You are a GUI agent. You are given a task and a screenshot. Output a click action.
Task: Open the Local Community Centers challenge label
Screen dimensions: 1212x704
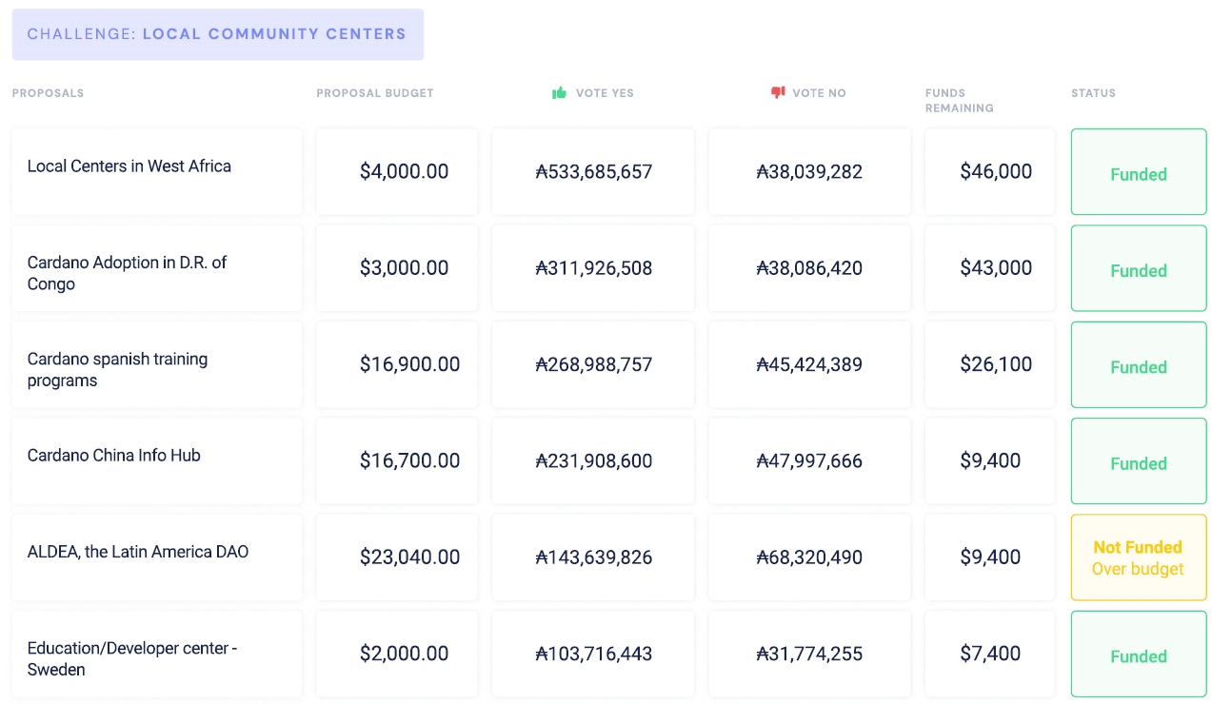point(217,34)
